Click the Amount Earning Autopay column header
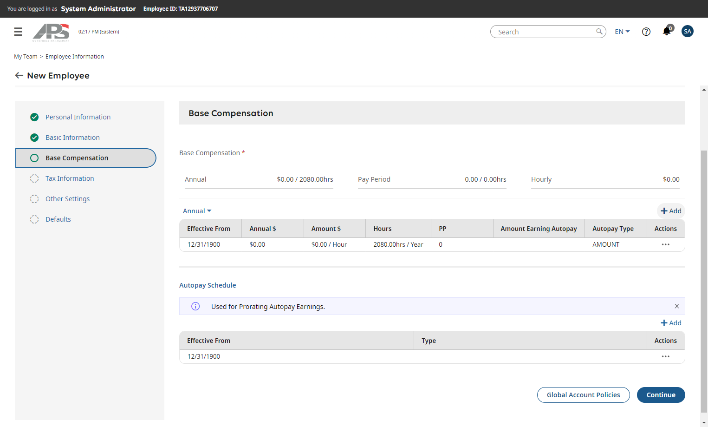The image size is (708, 427). [539, 229]
